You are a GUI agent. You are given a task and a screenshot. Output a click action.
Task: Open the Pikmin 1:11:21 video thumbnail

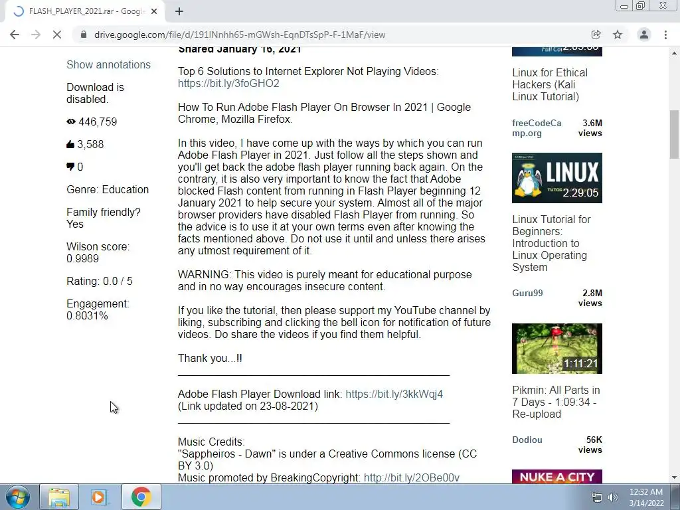557,348
